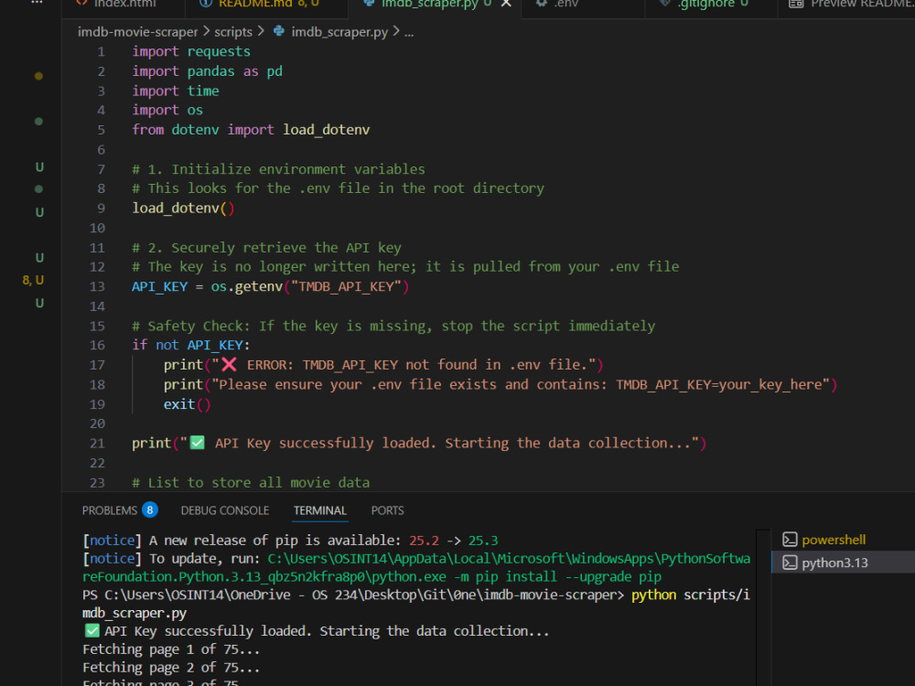Click the 'import requests' code line
The width and height of the screenshot is (915, 686).
[191, 52]
